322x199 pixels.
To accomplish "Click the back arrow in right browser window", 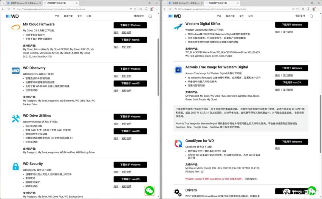I will pos(165,9).
